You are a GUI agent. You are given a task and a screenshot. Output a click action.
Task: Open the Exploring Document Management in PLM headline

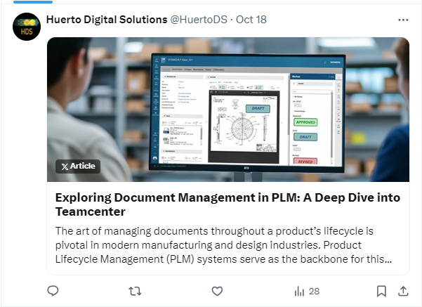pos(228,204)
